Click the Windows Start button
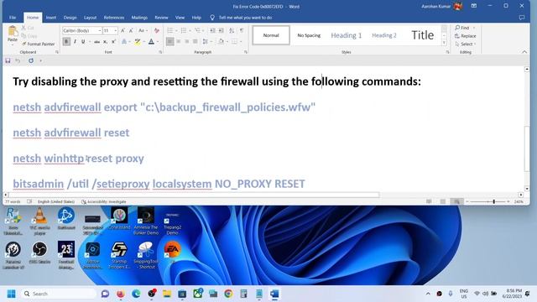This screenshot has height=302, width=537. 11,294
